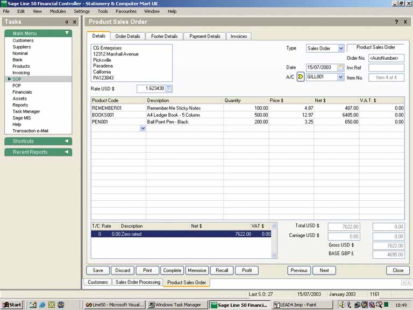Switch to the Payment Details tab
Viewport: 413px width, 310px height.
click(205, 37)
